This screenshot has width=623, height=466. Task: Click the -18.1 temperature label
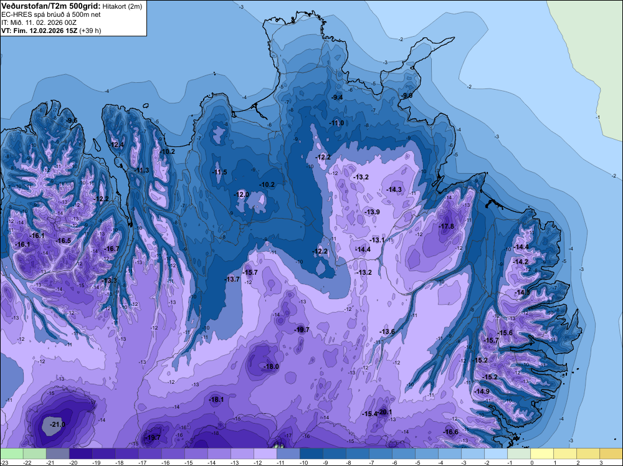(x=216, y=400)
